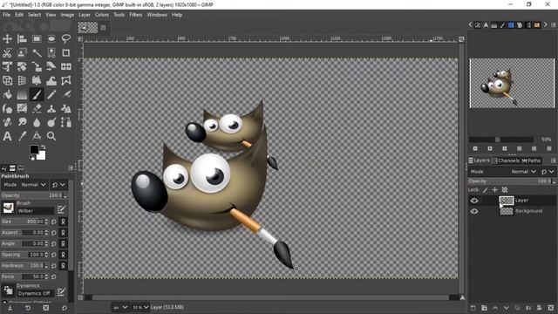Open tool options tab configuration menu
This screenshot has width=558, height=314.
pos(71,167)
